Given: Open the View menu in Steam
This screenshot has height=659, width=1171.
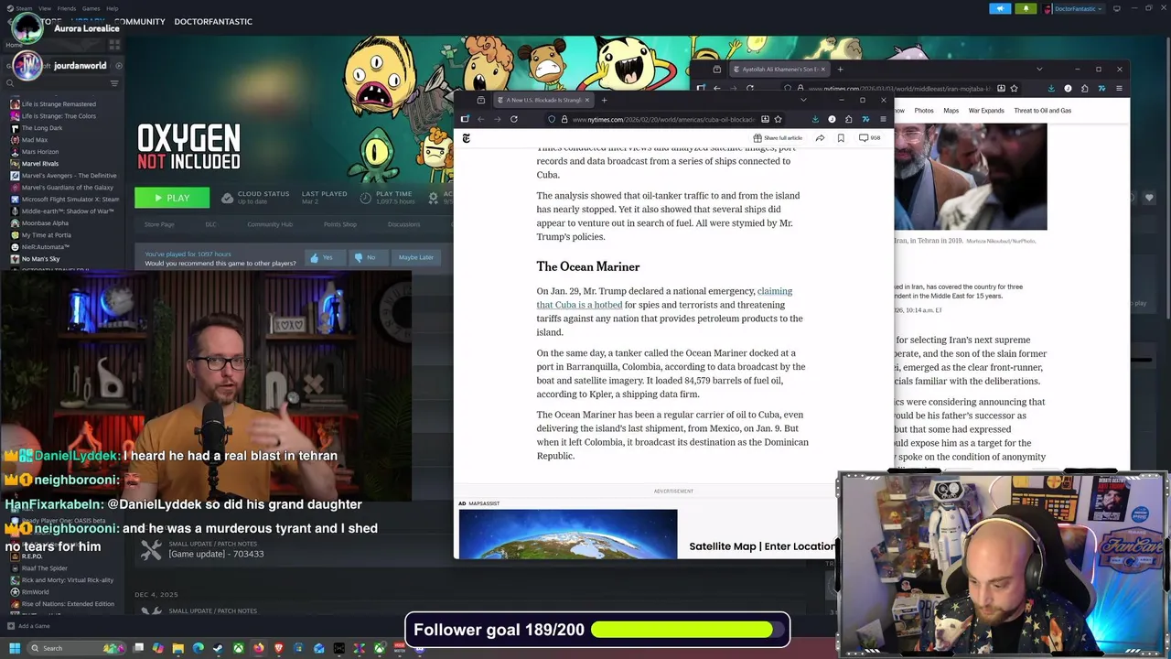Looking at the screenshot, I should pos(44,8).
